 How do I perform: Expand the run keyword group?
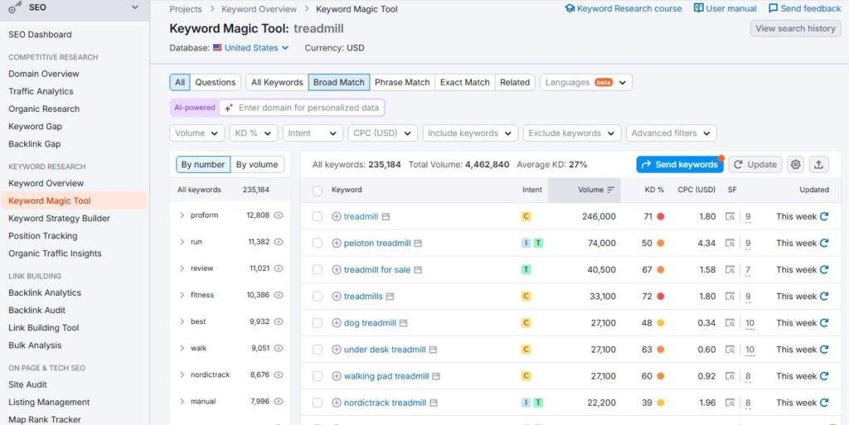(x=182, y=242)
